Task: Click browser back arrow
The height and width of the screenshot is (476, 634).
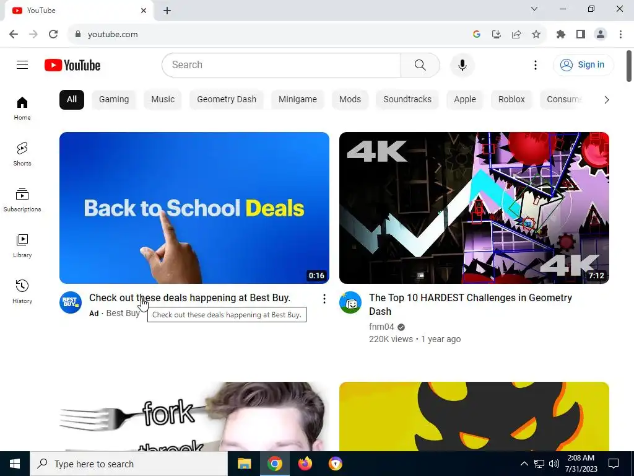Action: coord(14,34)
